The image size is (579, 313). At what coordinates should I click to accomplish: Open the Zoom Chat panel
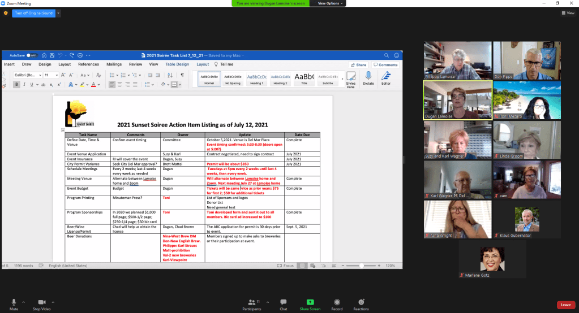point(283,302)
